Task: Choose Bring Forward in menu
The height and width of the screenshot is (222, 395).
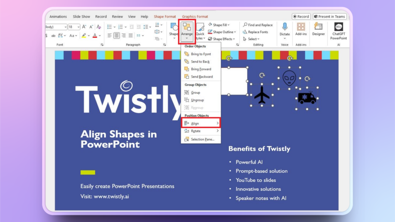Action: click(201, 69)
